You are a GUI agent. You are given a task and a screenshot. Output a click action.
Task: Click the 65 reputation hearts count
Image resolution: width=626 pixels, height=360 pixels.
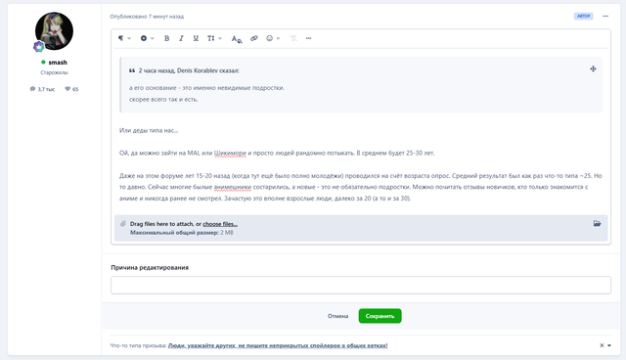(x=71, y=89)
